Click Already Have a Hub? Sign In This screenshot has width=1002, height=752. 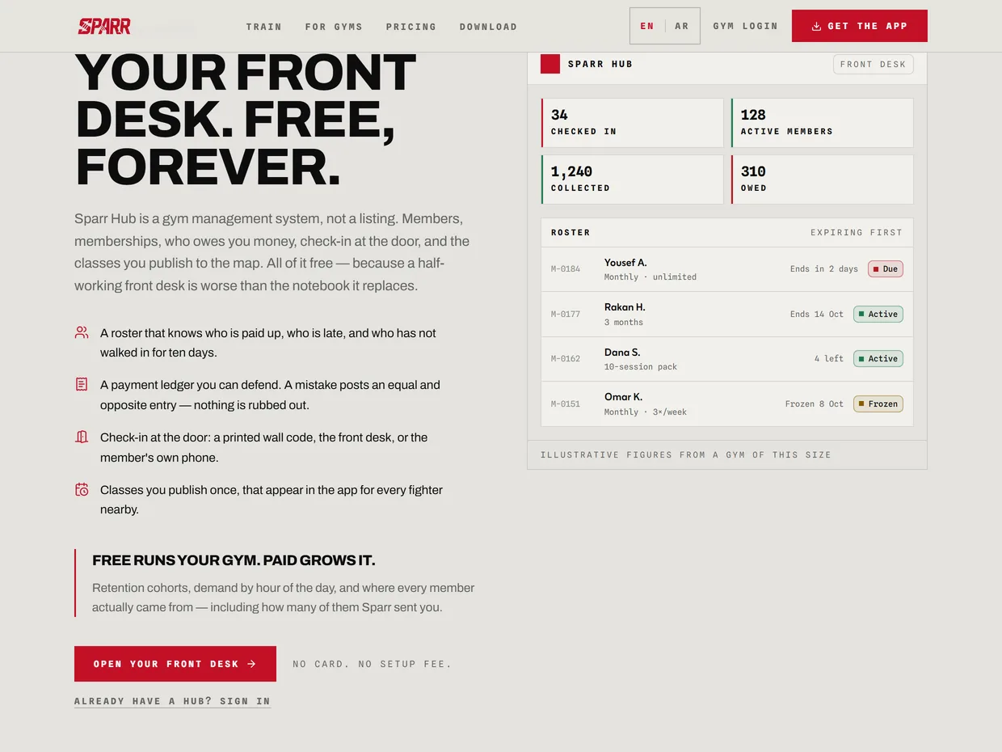[172, 701]
